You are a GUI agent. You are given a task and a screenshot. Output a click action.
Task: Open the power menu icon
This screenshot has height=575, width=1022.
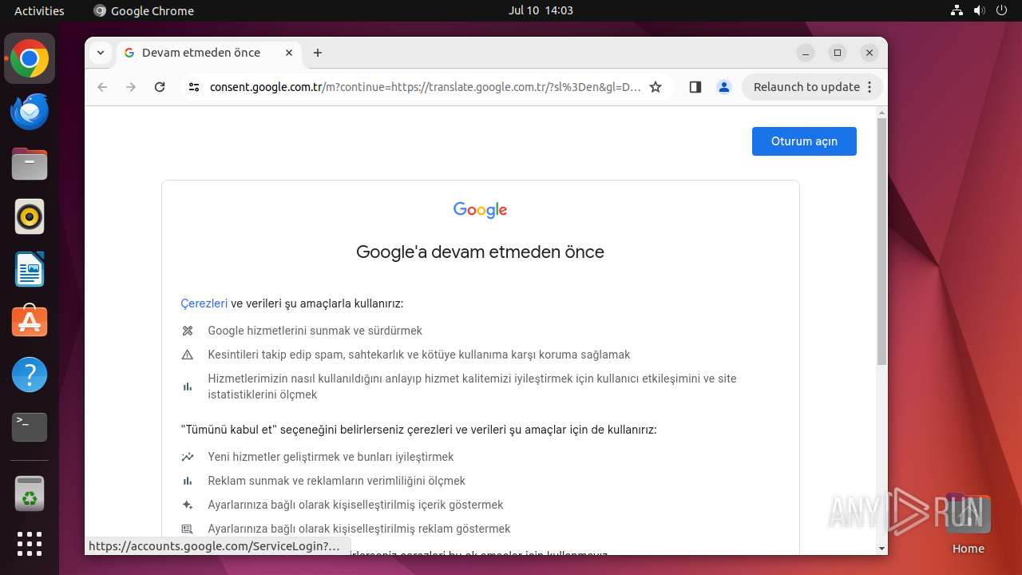point(1002,10)
